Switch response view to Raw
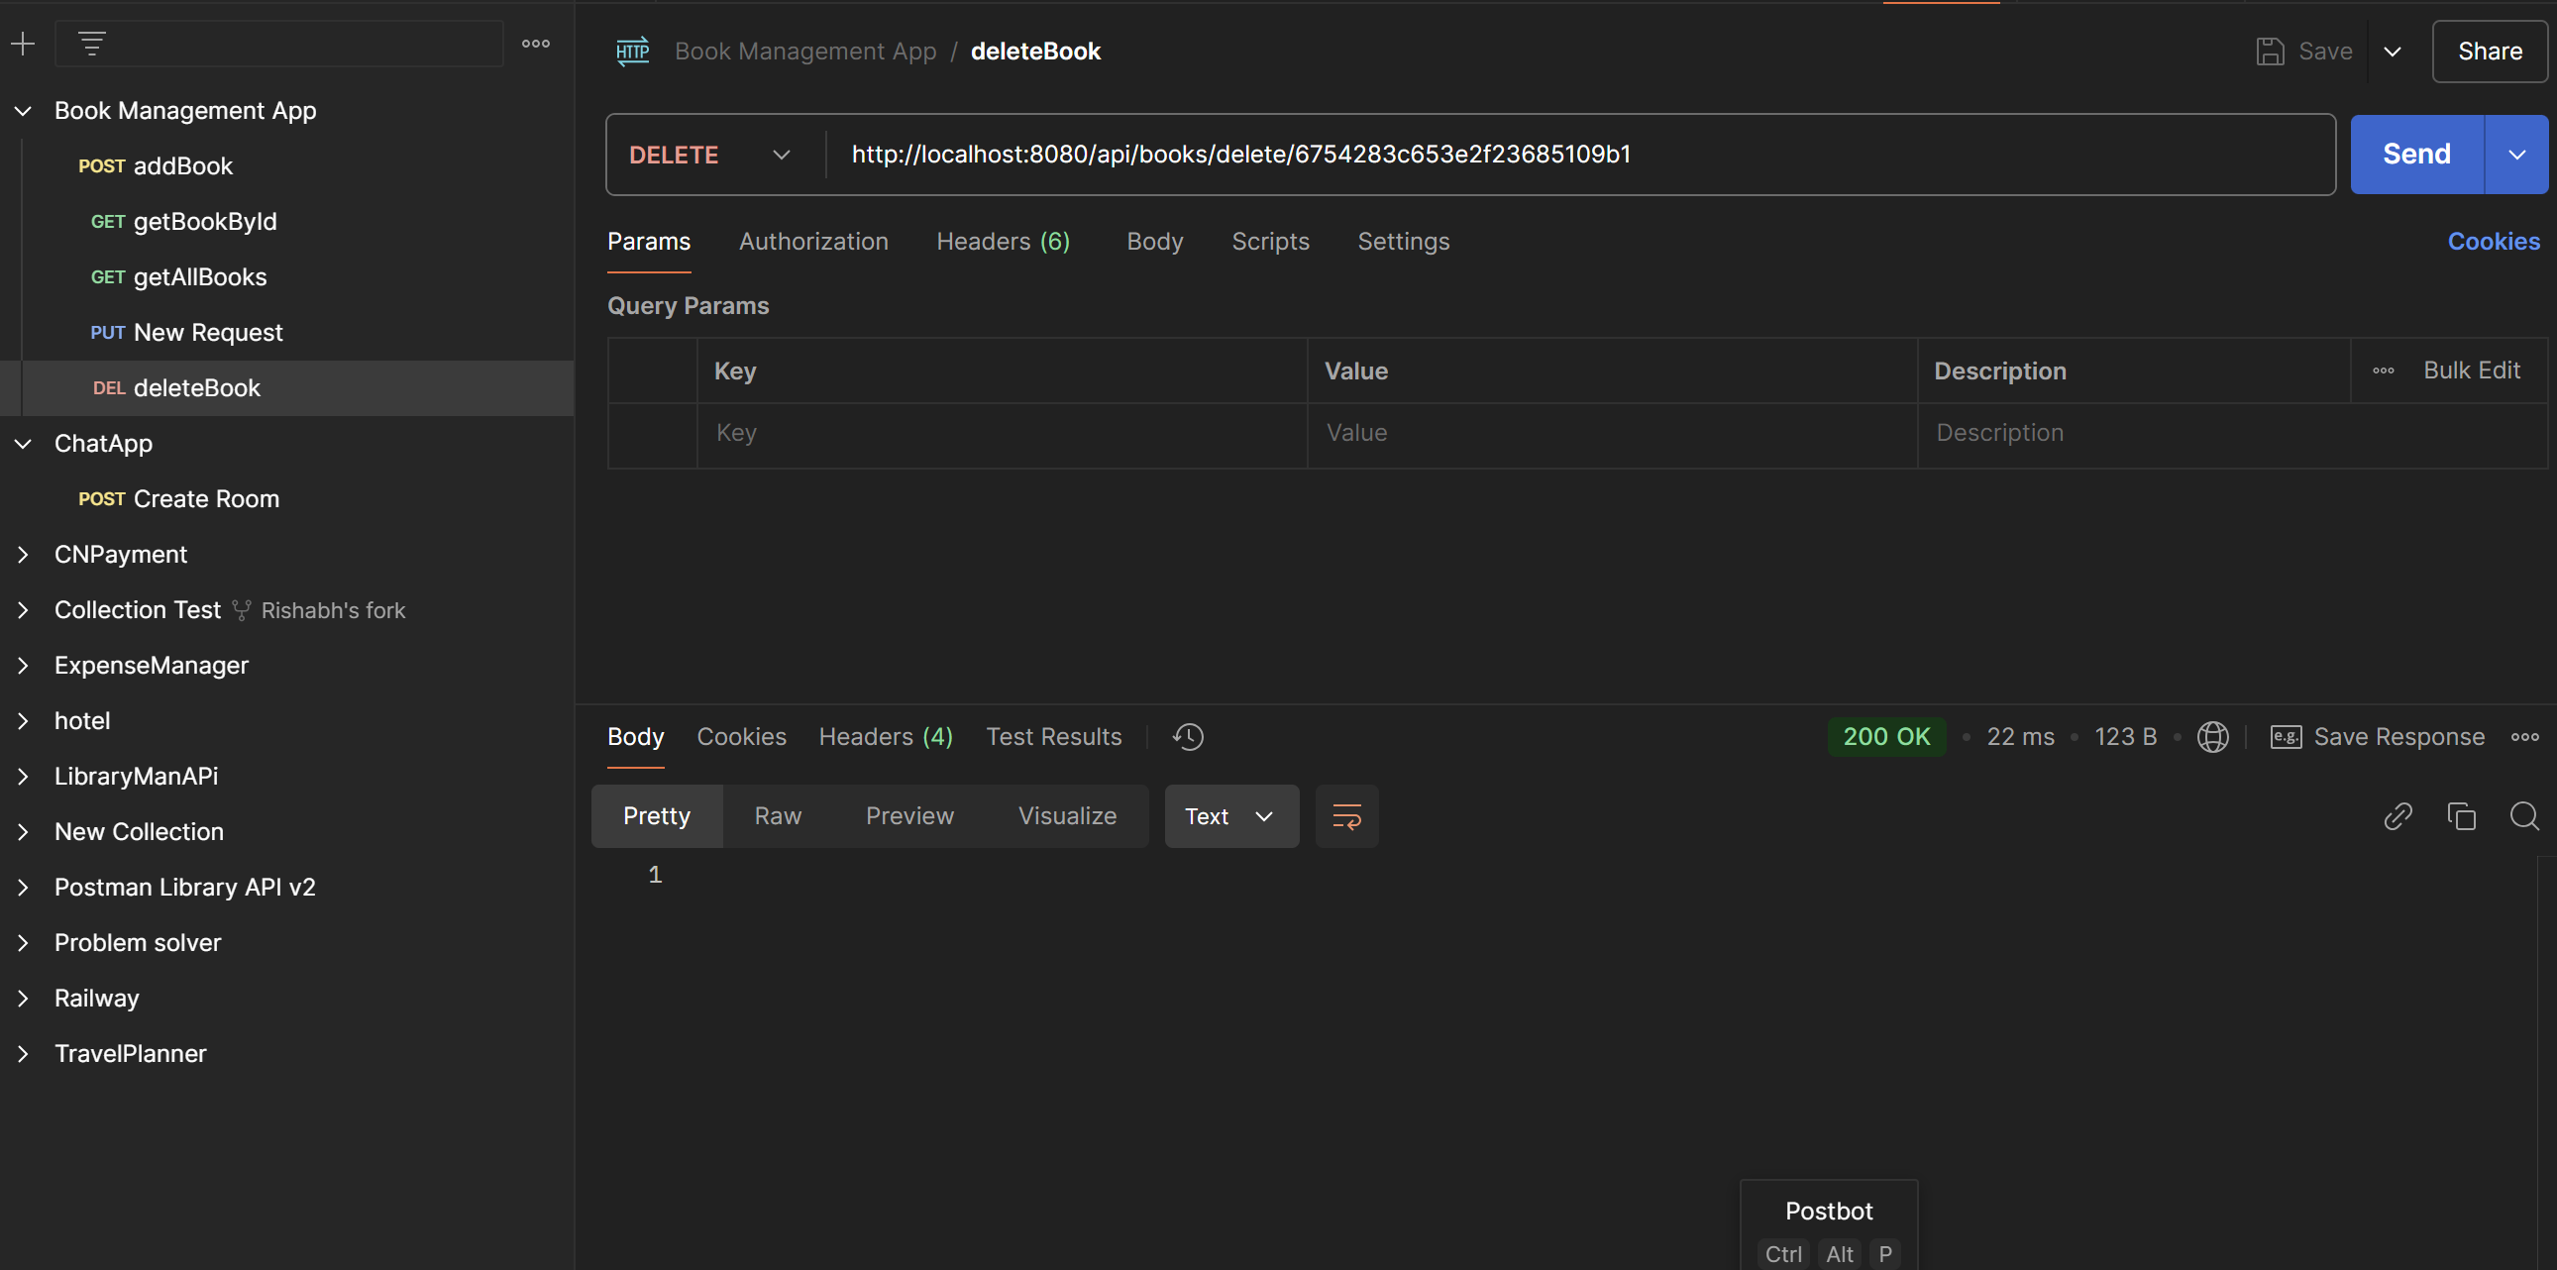The width and height of the screenshot is (2557, 1270). [x=778, y=816]
